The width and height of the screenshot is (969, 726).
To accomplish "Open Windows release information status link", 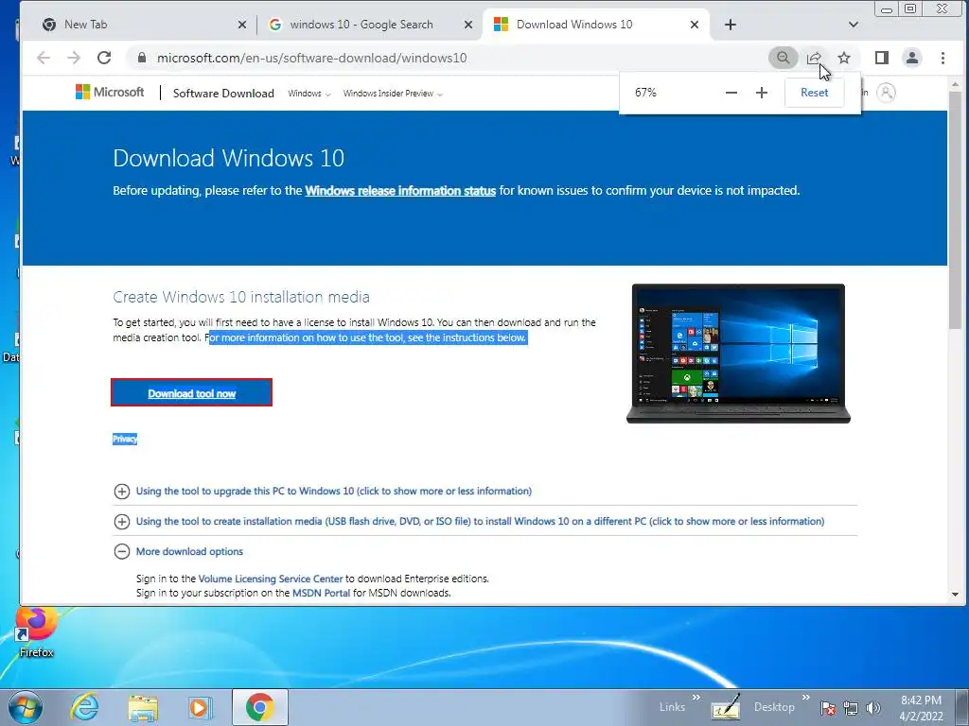I will pos(400,191).
